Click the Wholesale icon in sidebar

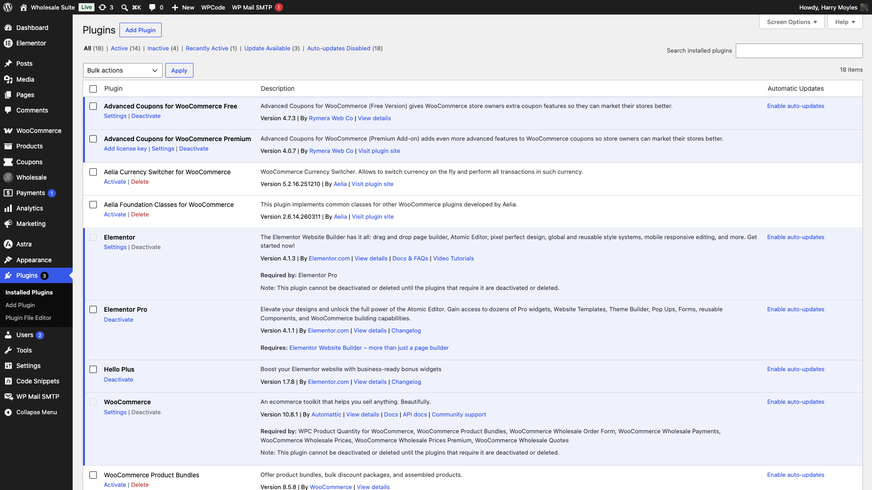point(8,177)
